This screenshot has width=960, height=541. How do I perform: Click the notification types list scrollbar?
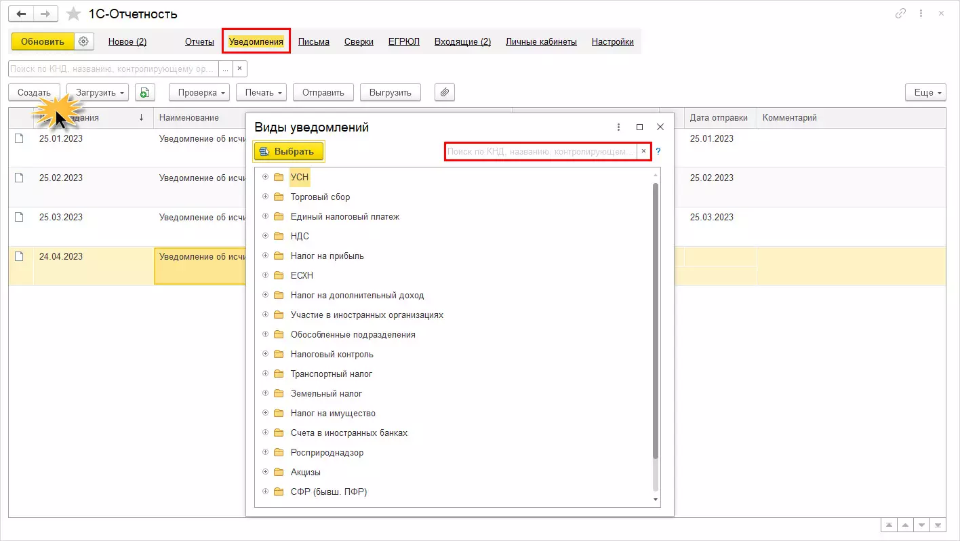(x=655, y=319)
